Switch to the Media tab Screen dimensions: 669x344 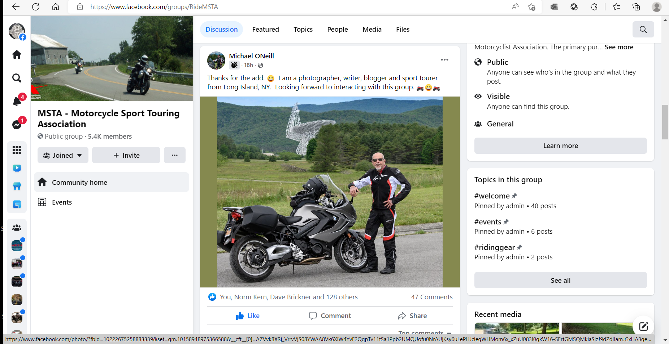tap(372, 30)
